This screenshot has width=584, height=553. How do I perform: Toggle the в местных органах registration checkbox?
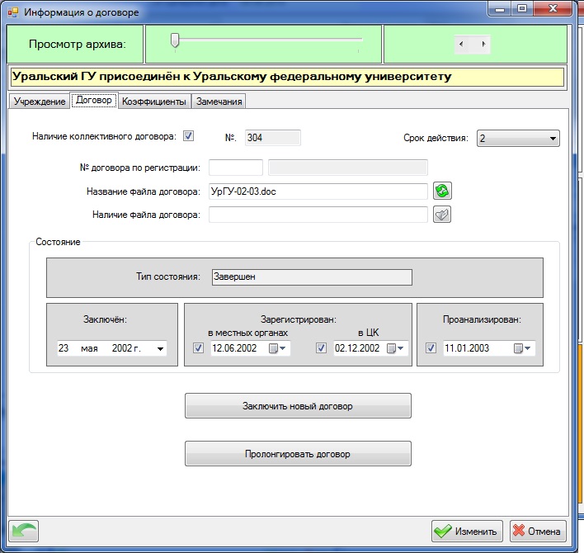(x=199, y=348)
